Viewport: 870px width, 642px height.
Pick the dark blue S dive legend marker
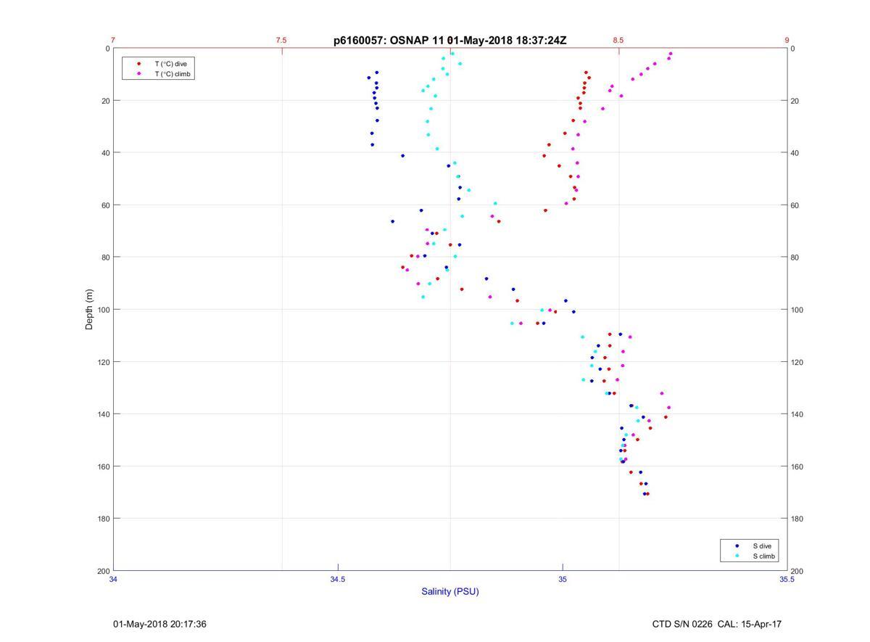pos(737,546)
